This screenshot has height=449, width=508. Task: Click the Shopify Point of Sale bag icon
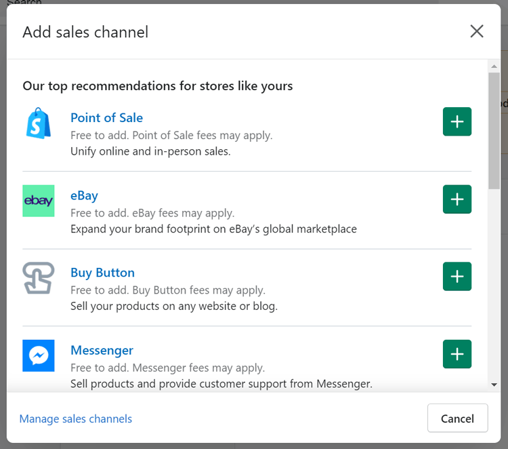tap(39, 123)
